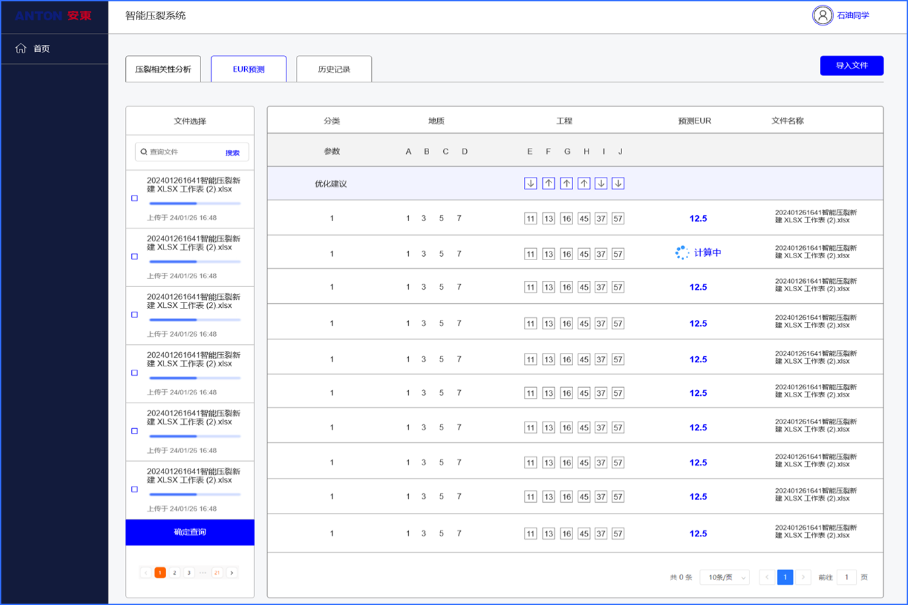Click the down arrow suggestion under column I
Screen dimensions: 908x605
[601, 184]
